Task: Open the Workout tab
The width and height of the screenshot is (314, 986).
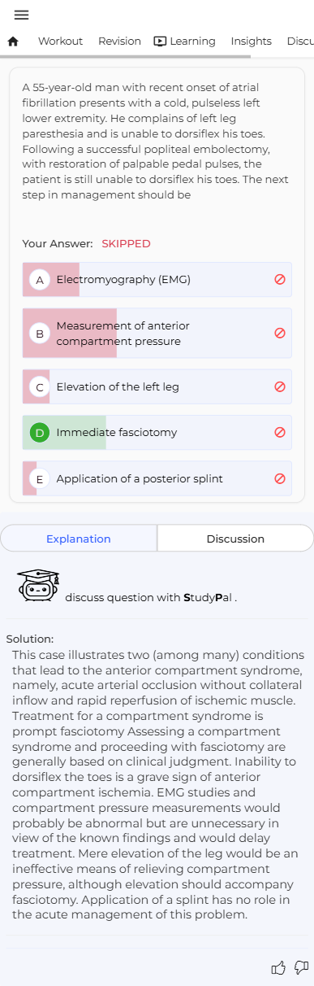Action: 61,41
